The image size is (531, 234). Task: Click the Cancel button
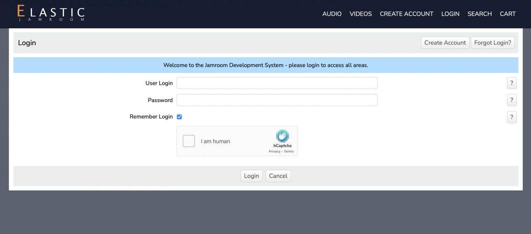278,176
